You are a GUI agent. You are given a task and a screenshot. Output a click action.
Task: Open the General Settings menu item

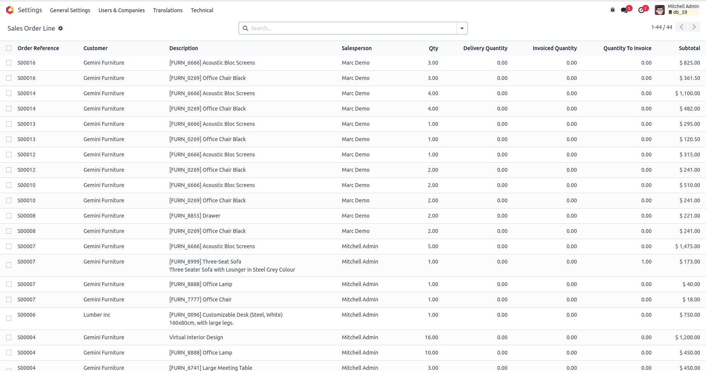70,10
